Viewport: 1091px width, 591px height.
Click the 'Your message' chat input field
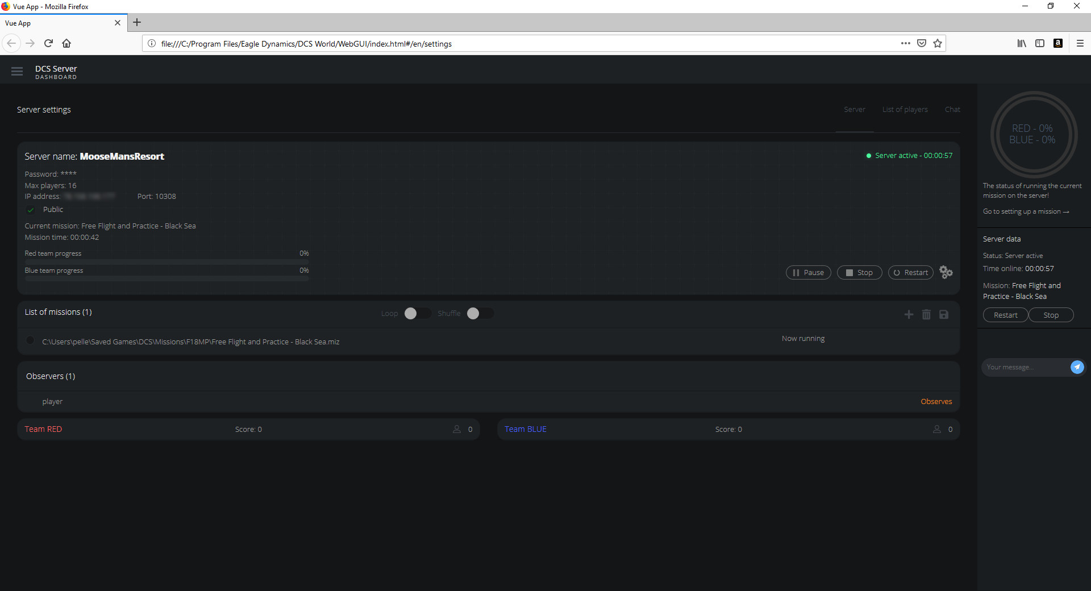[1025, 367]
